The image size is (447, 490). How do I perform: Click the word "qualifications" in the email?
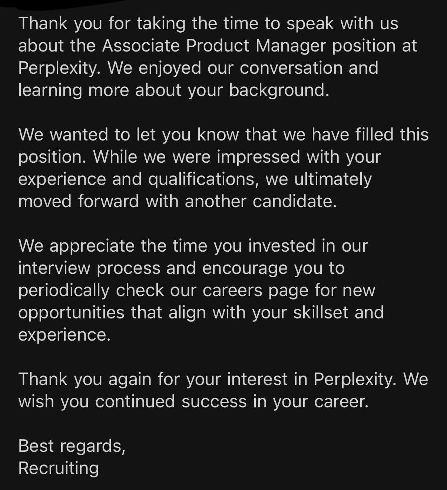(x=201, y=179)
